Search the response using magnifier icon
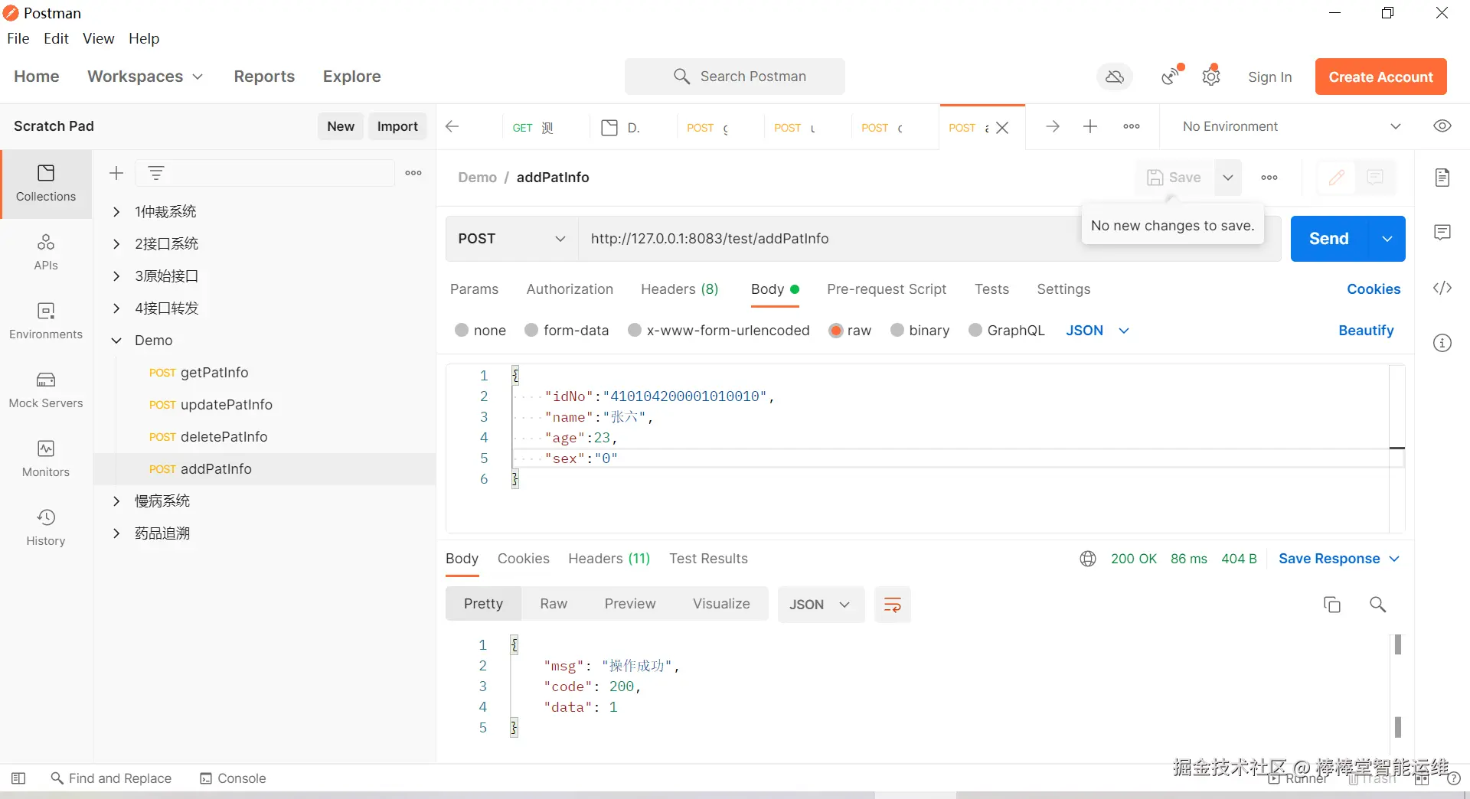The image size is (1470, 799). click(1378, 605)
